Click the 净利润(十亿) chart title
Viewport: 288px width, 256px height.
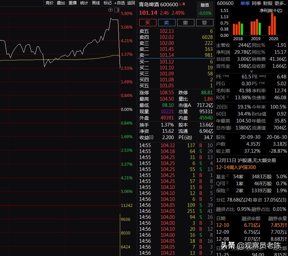[x=271, y=11]
